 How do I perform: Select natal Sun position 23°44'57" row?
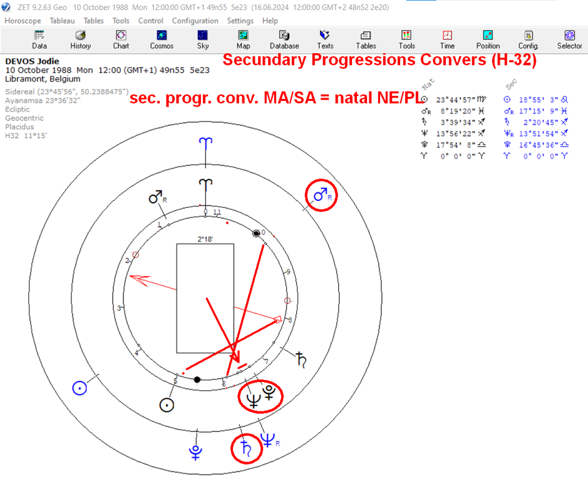[454, 100]
